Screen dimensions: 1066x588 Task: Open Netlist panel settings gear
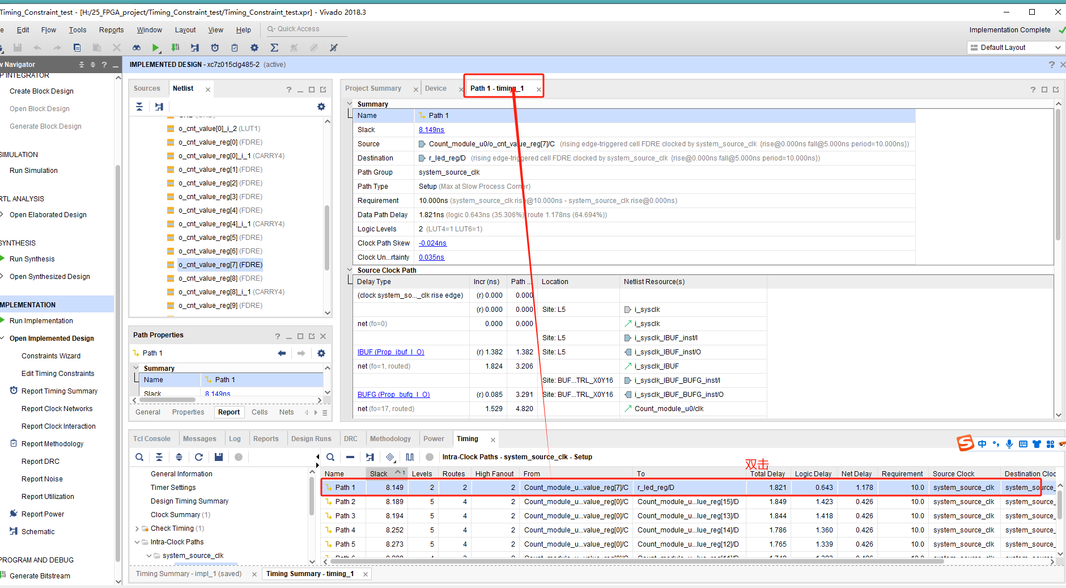(321, 107)
